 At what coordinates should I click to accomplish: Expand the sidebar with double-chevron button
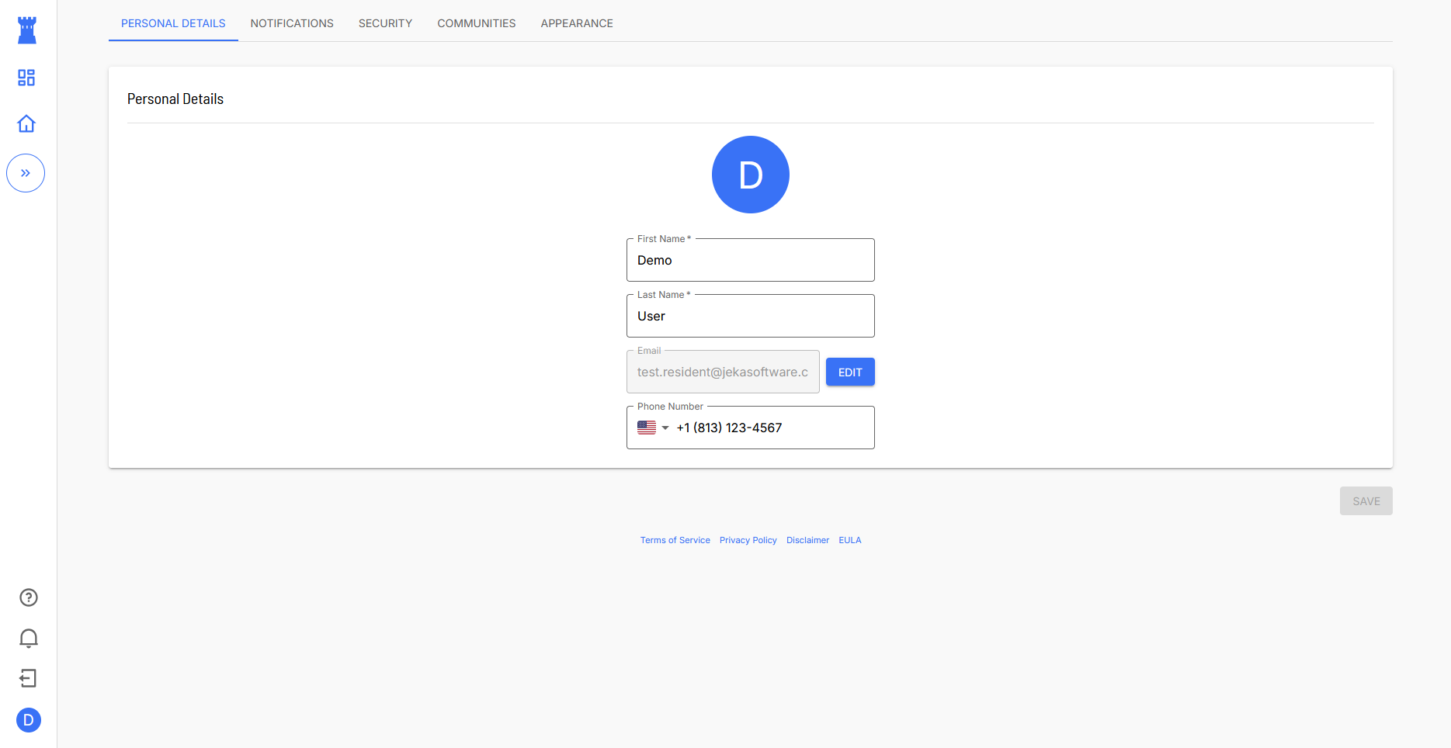click(x=26, y=173)
